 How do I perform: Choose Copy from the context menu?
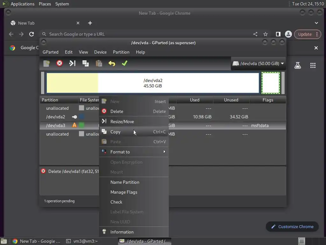[x=134, y=132]
